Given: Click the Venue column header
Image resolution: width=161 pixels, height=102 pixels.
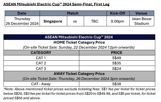Looking at the screenshot, I should click(x=141, y=13).
